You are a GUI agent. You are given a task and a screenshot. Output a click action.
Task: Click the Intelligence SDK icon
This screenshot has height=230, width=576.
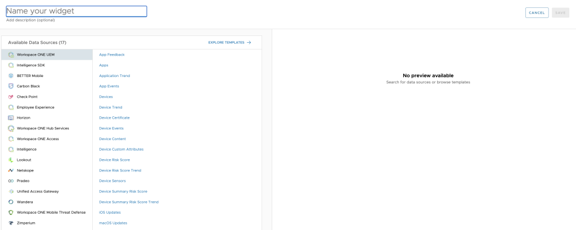tap(11, 65)
